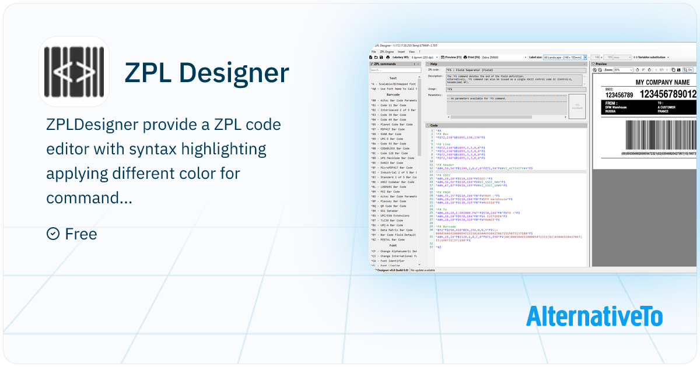Image resolution: width=700 pixels, height=367 pixels.
Task: Pin the ZPL commands panel
Action: [414, 64]
